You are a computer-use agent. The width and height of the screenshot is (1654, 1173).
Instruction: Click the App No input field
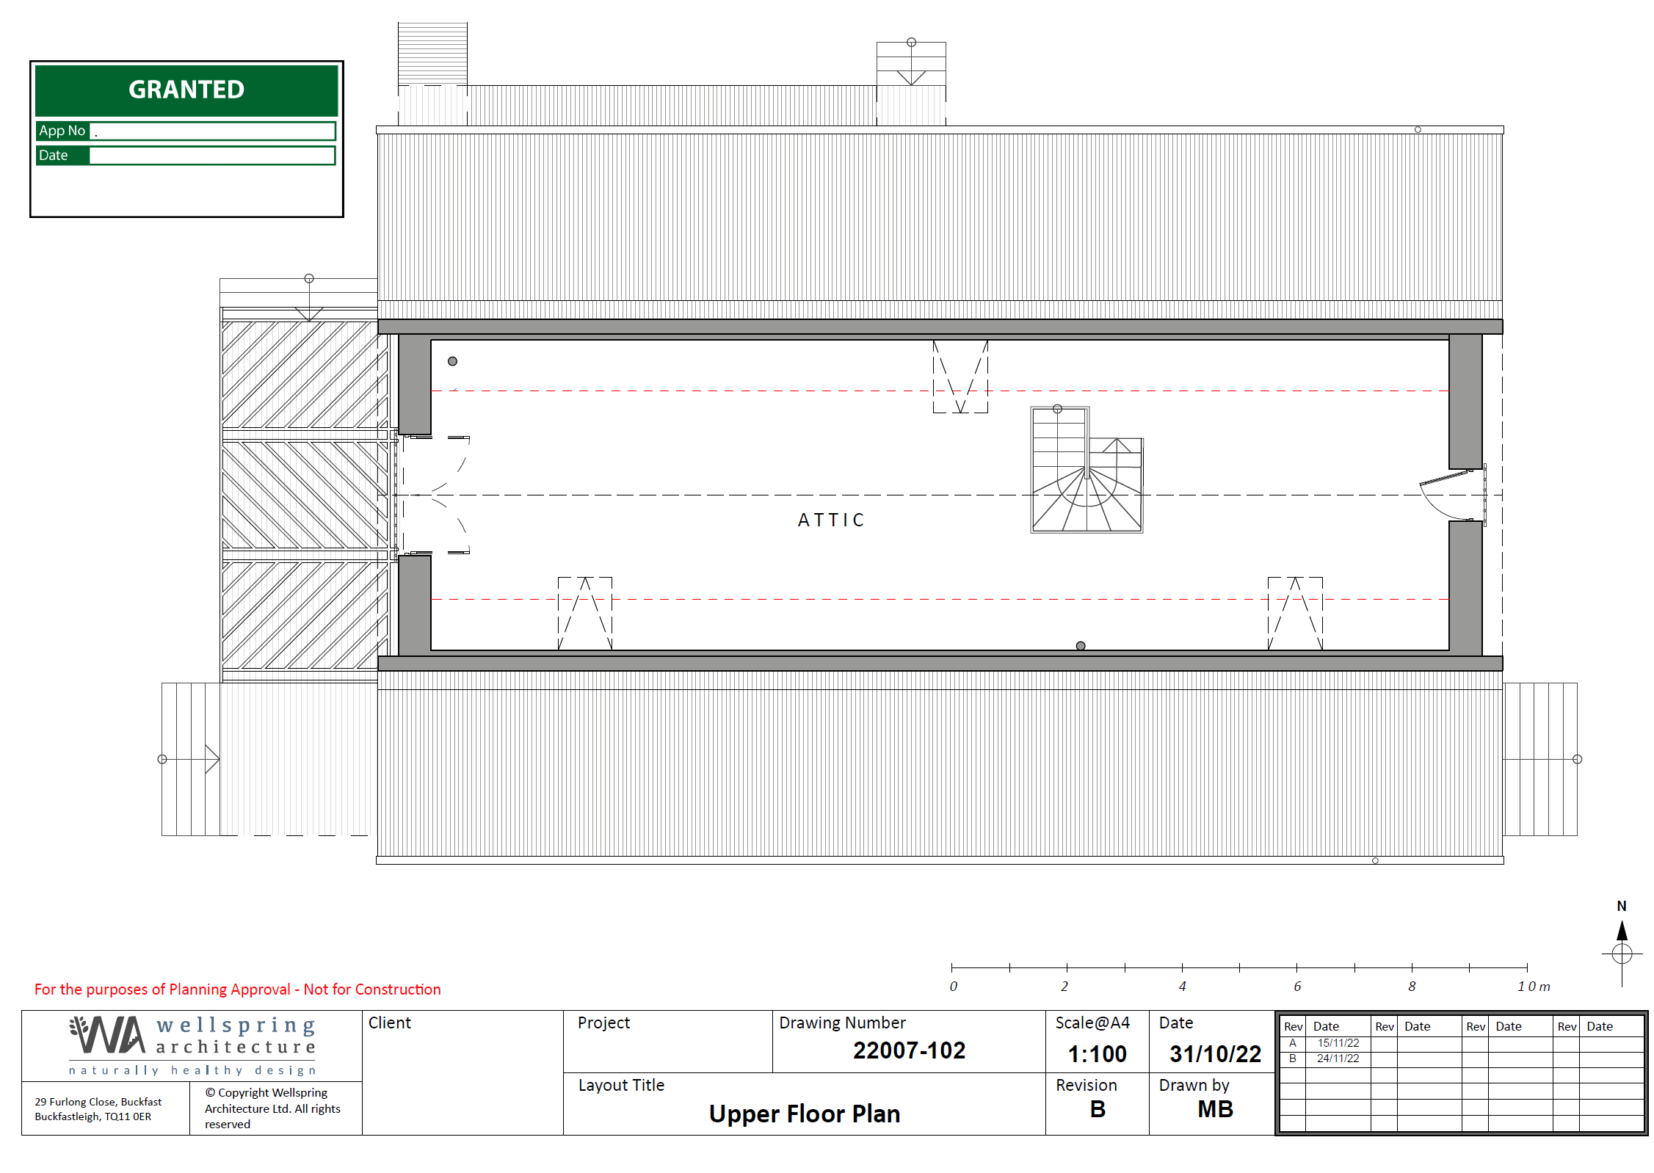click(212, 131)
